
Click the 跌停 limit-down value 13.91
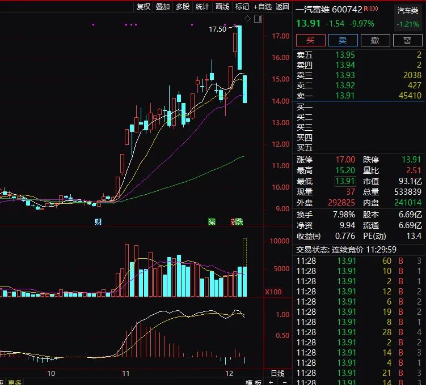411,160
